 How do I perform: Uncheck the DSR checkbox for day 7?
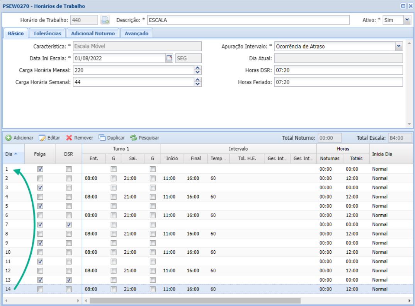pos(69,225)
